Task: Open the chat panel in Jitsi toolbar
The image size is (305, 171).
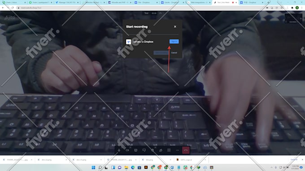Action: [x=144, y=150]
